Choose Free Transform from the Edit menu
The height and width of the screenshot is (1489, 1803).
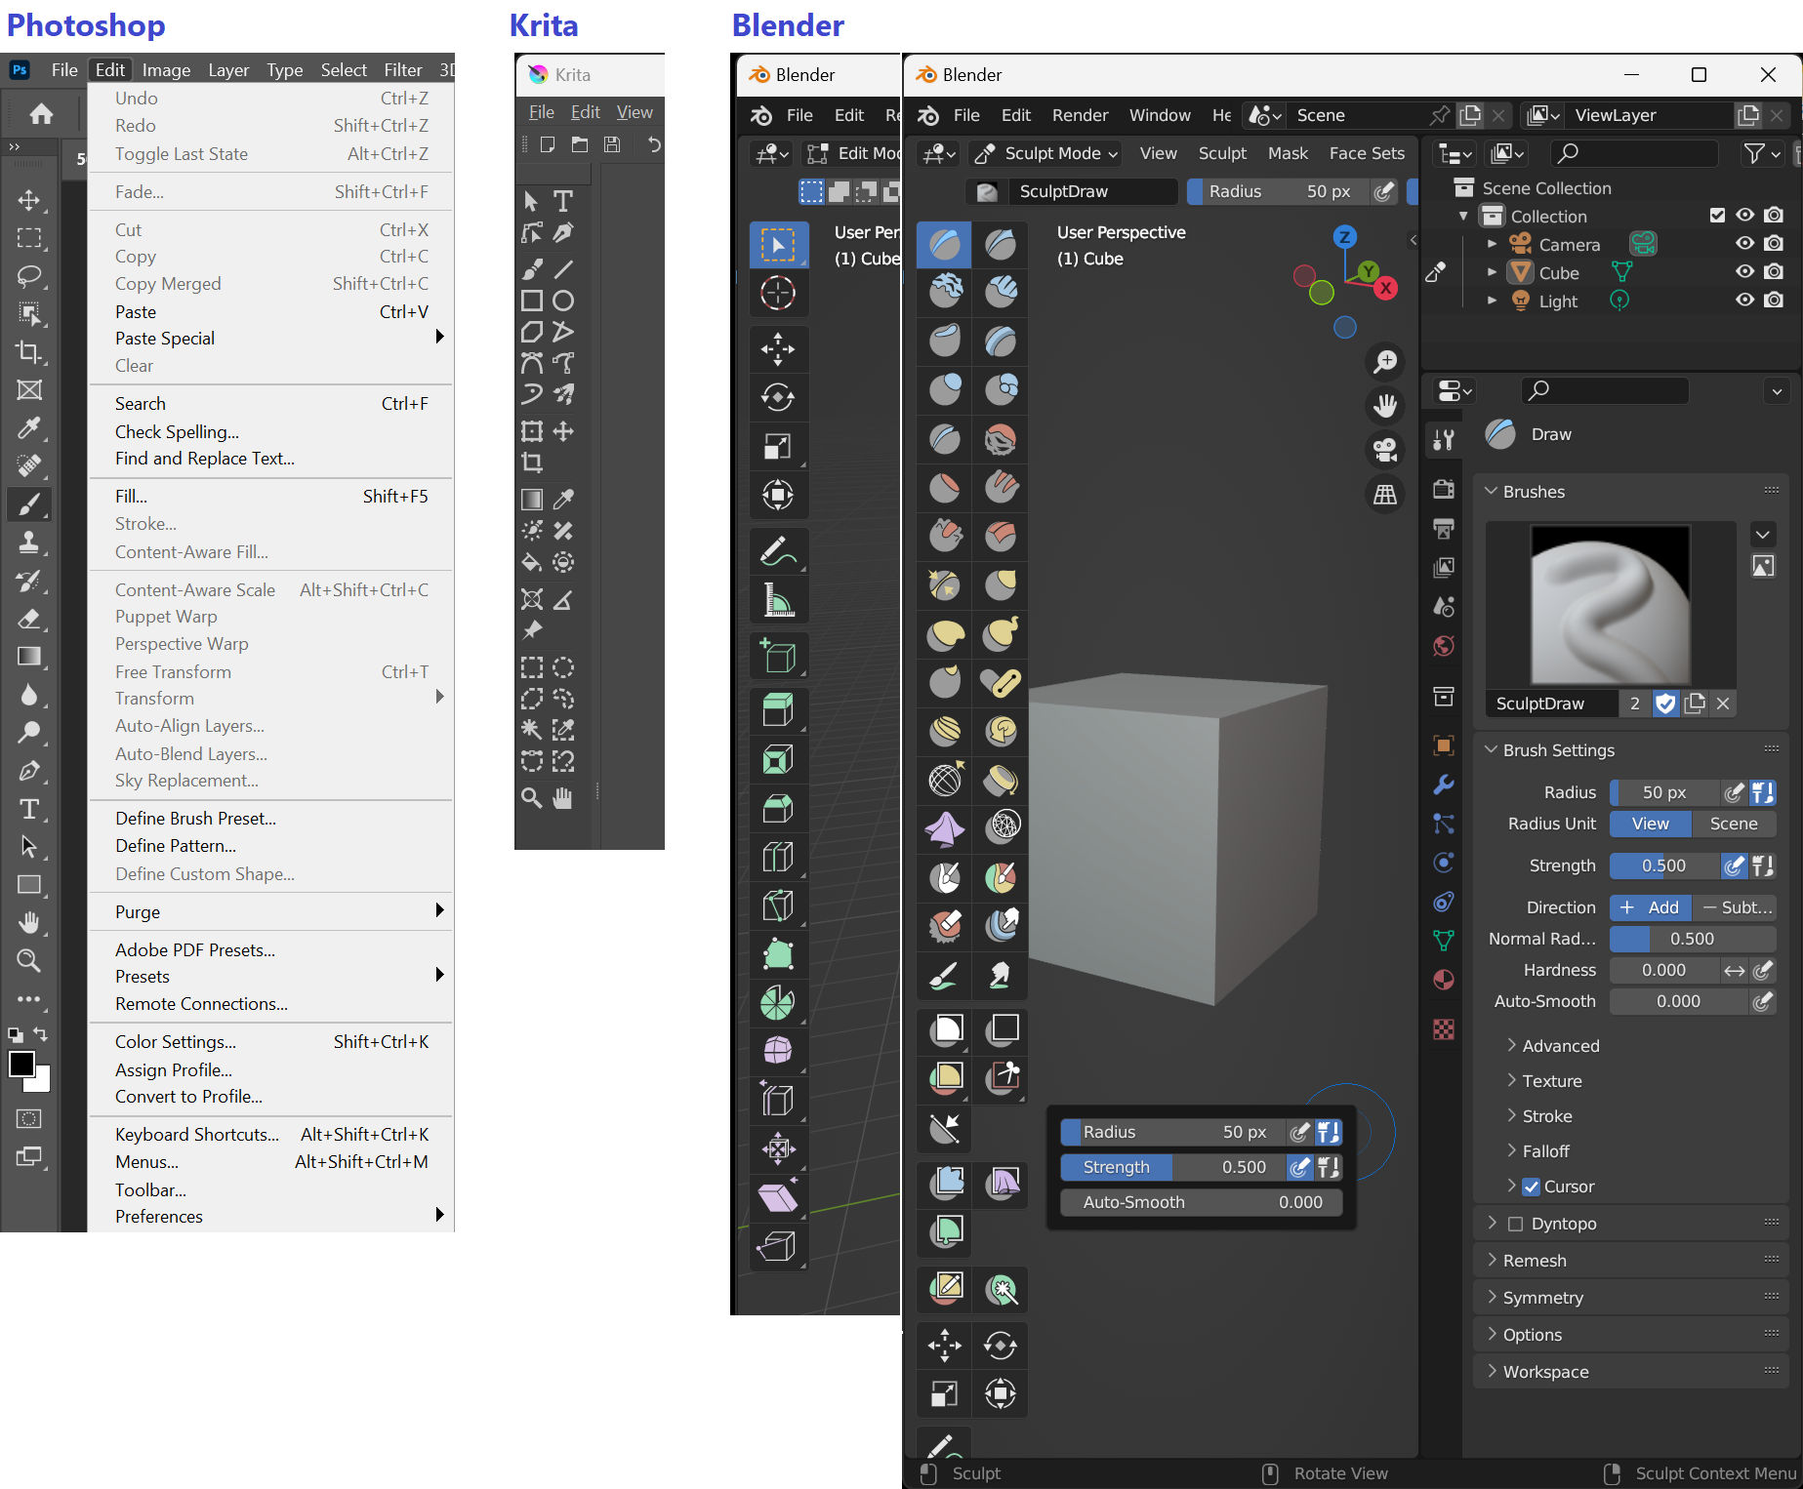[x=173, y=671]
